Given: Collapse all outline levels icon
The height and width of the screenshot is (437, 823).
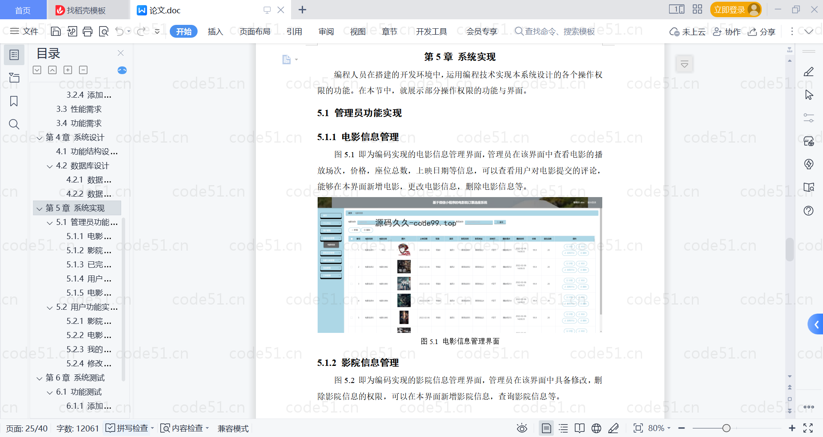Looking at the screenshot, I should pyautogui.click(x=52, y=70).
